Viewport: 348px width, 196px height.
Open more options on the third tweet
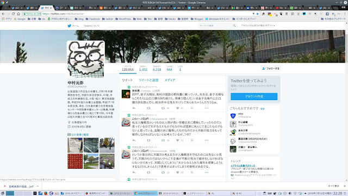pyautogui.click(x=207, y=172)
